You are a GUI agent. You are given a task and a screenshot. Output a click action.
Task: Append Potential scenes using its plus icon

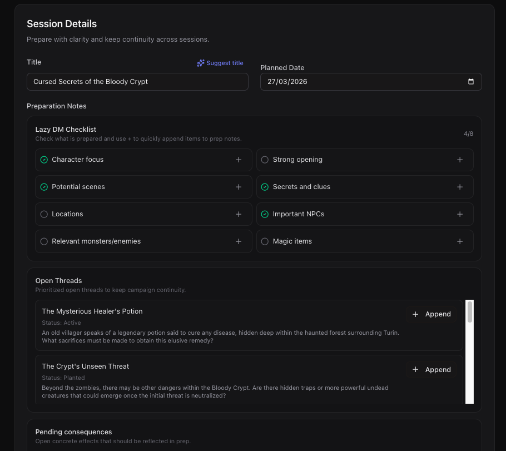click(239, 187)
